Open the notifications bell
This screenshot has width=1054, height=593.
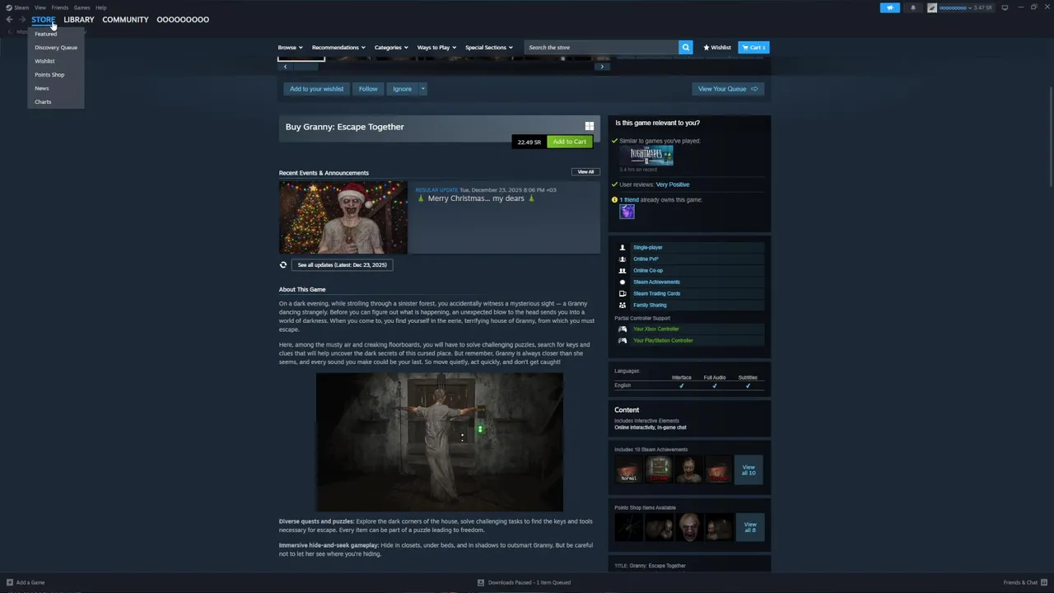[x=912, y=7]
